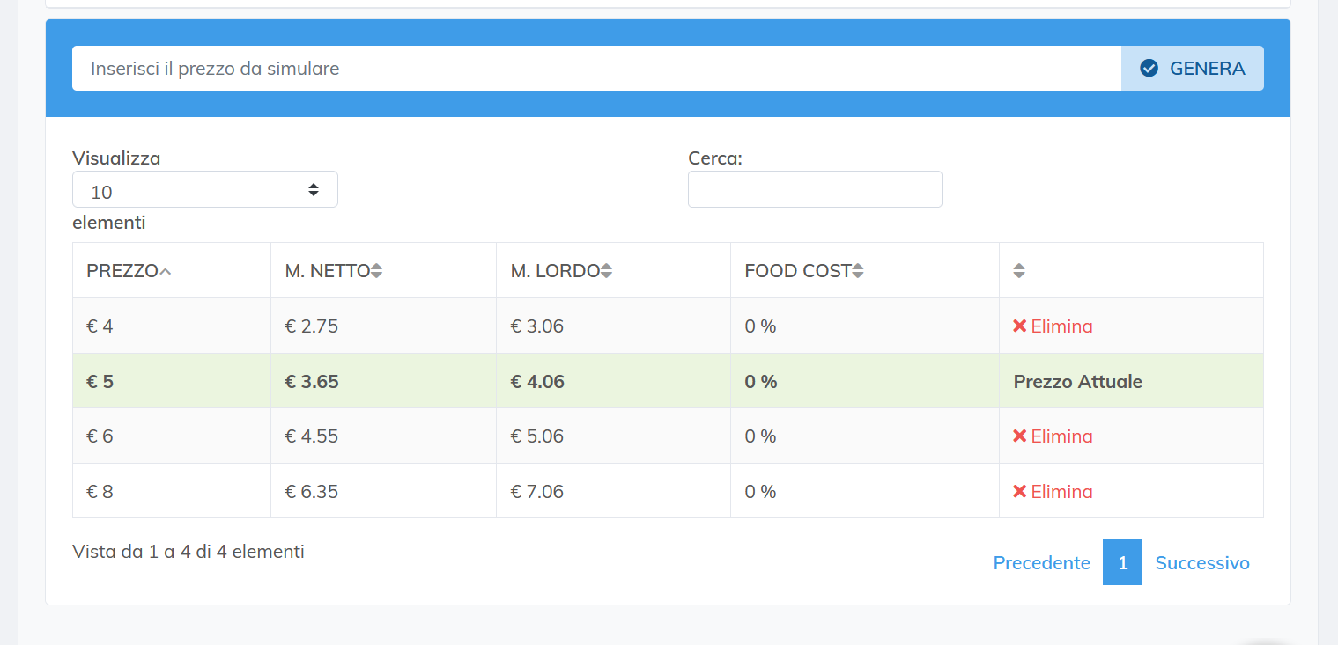The height and width of the screenshot is (645, 1338).
Task: Click the red X icon in the € 4 row
Action: click(1020, 326)
